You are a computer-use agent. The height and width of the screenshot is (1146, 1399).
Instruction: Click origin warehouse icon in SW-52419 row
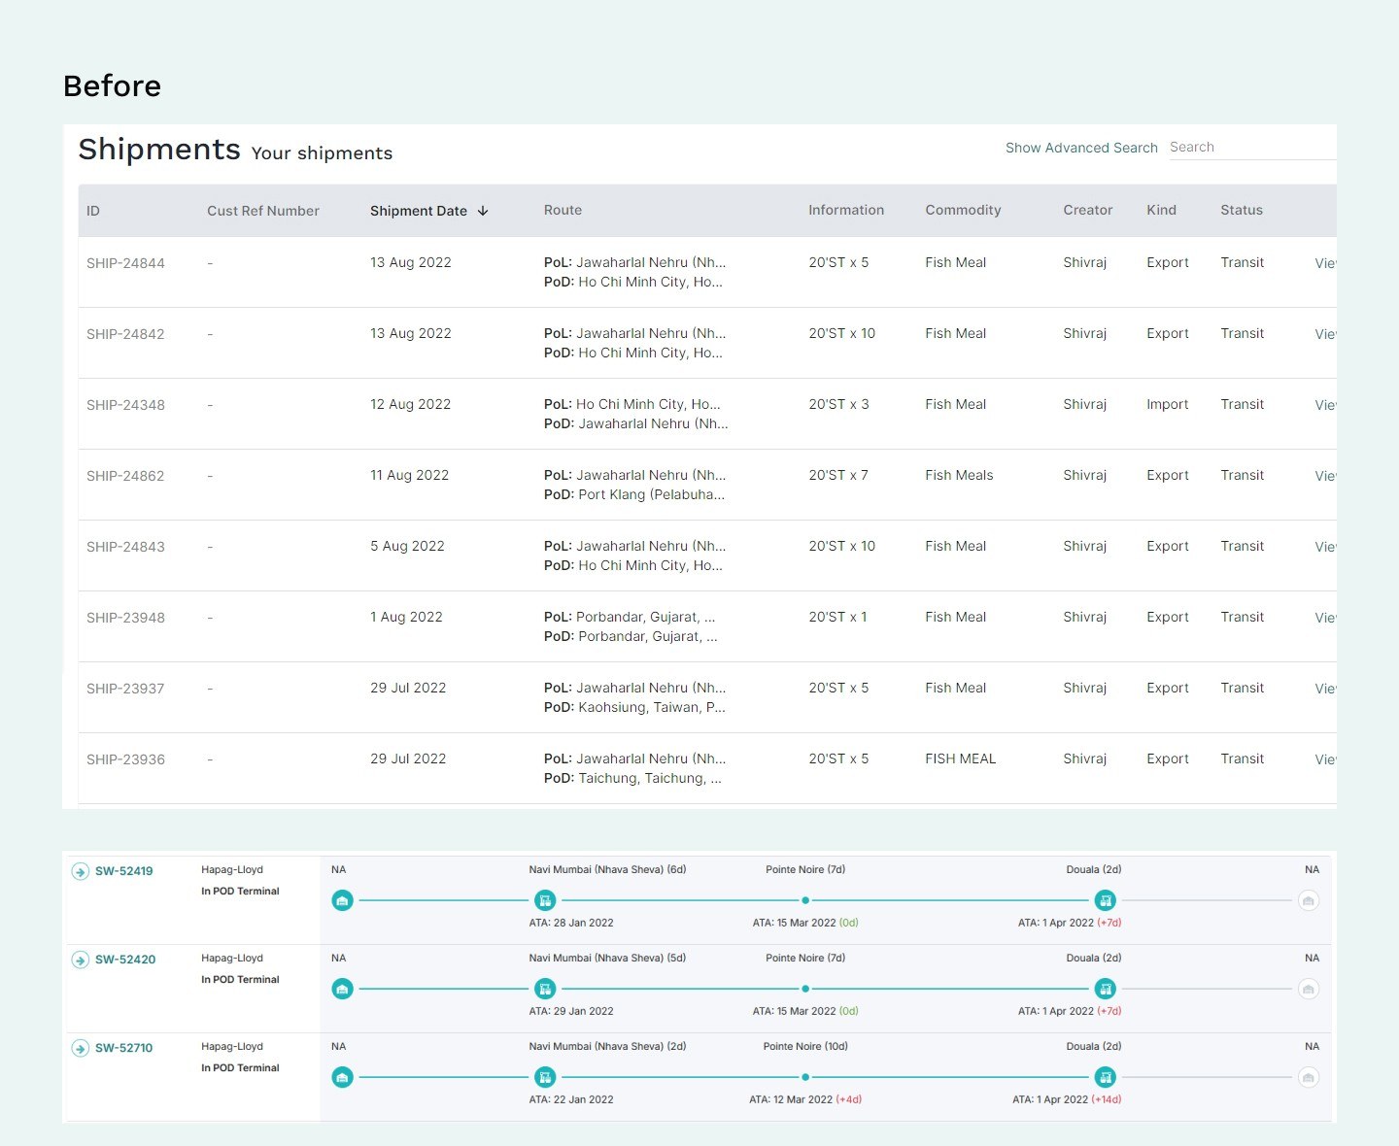pos(342,900)
